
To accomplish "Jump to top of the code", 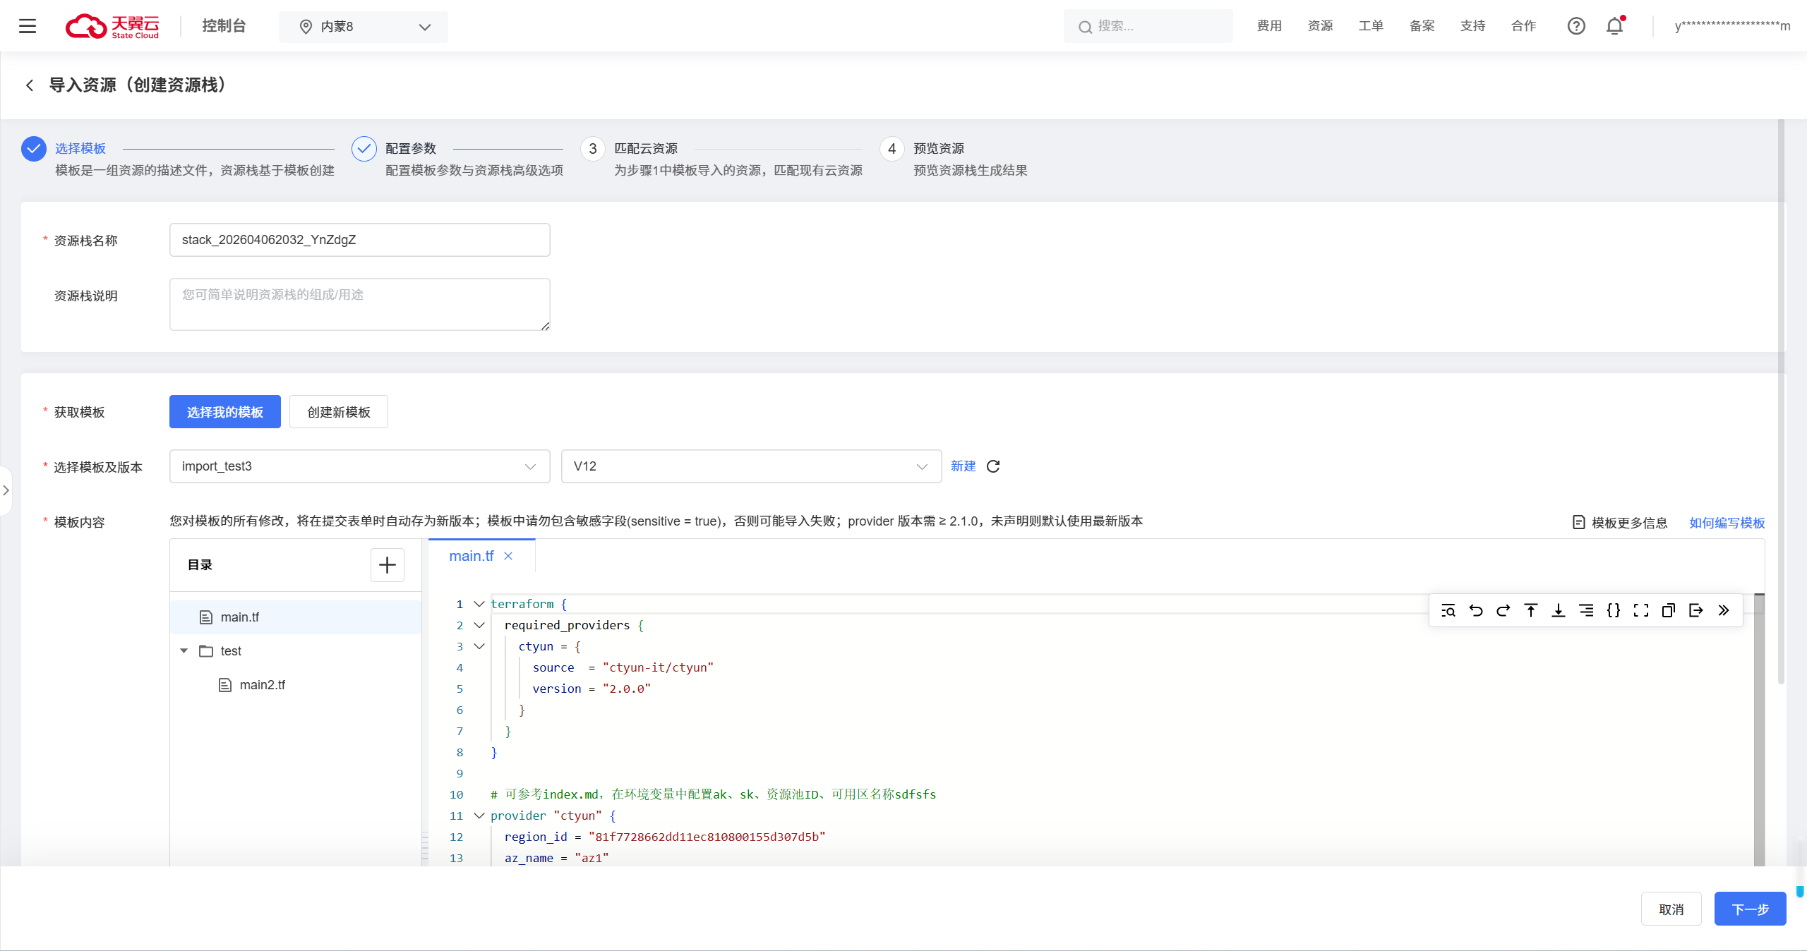I will (1531, 611).
